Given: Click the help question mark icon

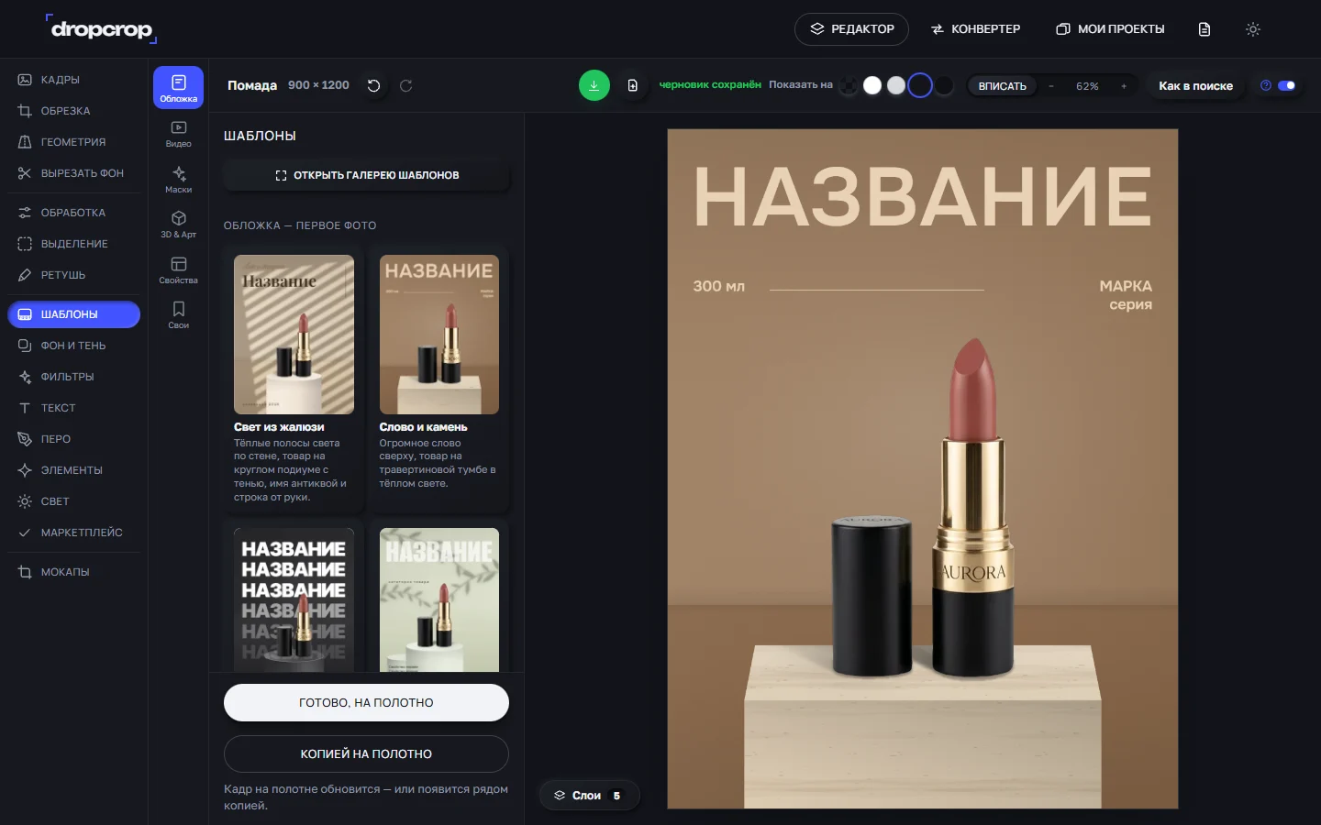Looking at the screenshot, I should pyautogui.click(x=1266, y=85).
